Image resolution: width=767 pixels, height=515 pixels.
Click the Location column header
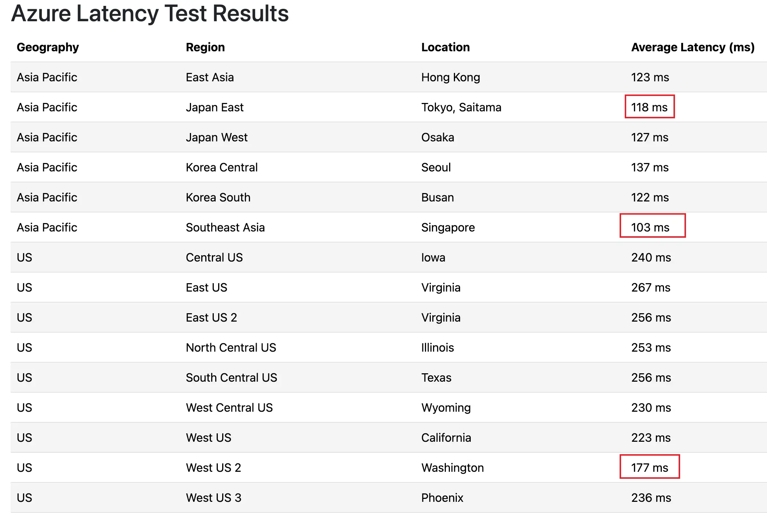pos(445,47)
